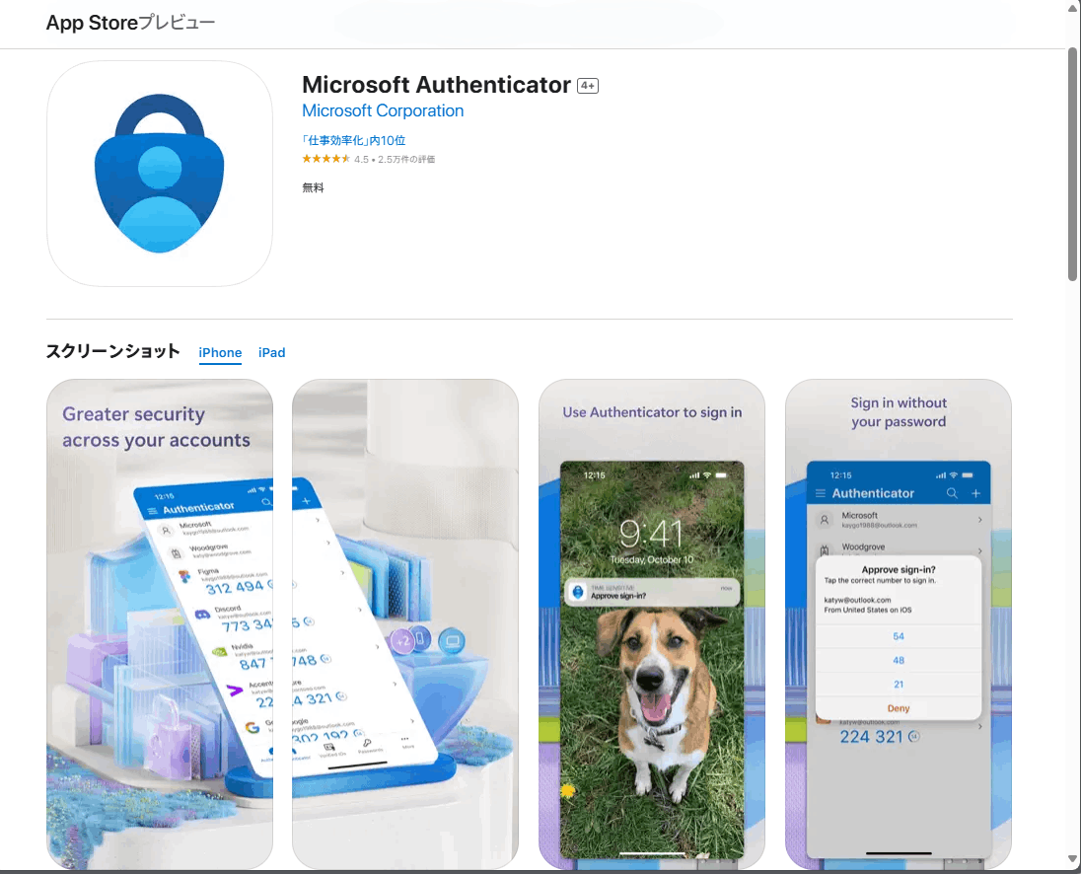Open the 'Use Authenticator to sign in' screenshot
This screenshot has width=1081, height=874.
point(652,623)
